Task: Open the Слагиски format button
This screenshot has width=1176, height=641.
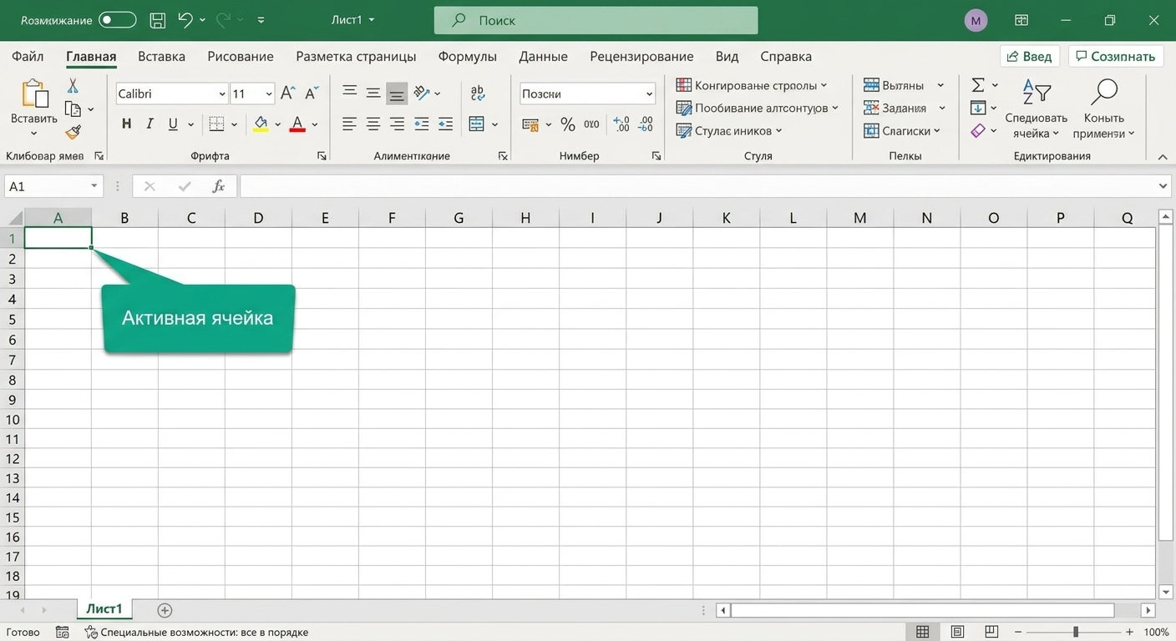Action: point(901,131)
